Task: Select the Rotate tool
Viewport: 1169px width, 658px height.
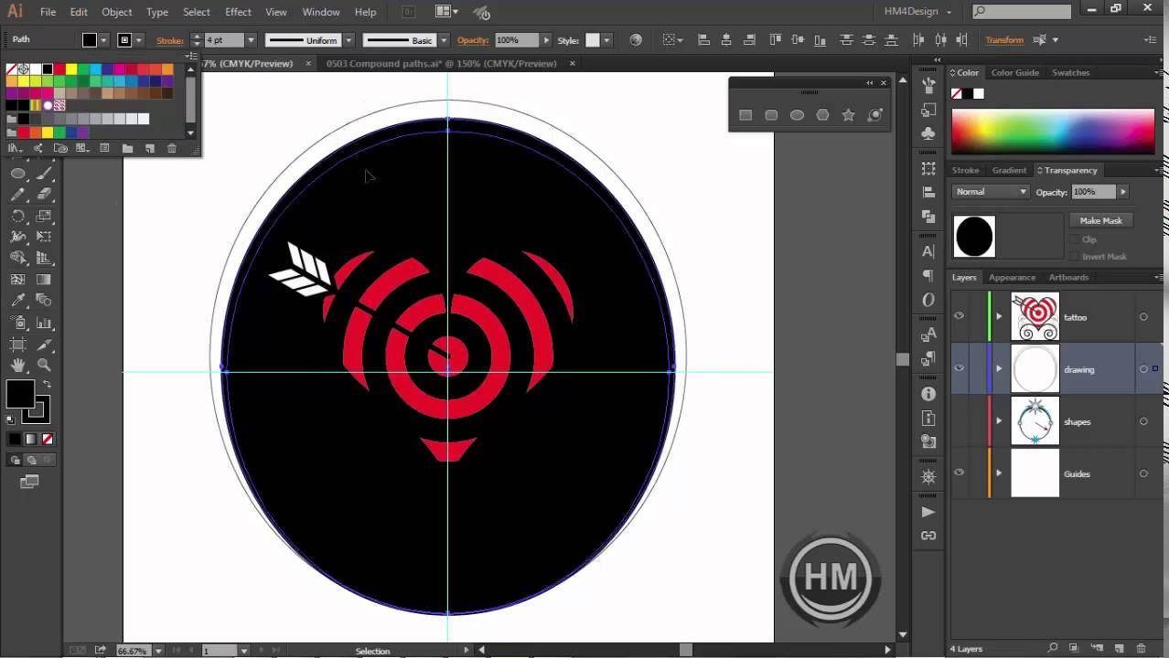Action: pyautogui.click(x=17, y=216)
